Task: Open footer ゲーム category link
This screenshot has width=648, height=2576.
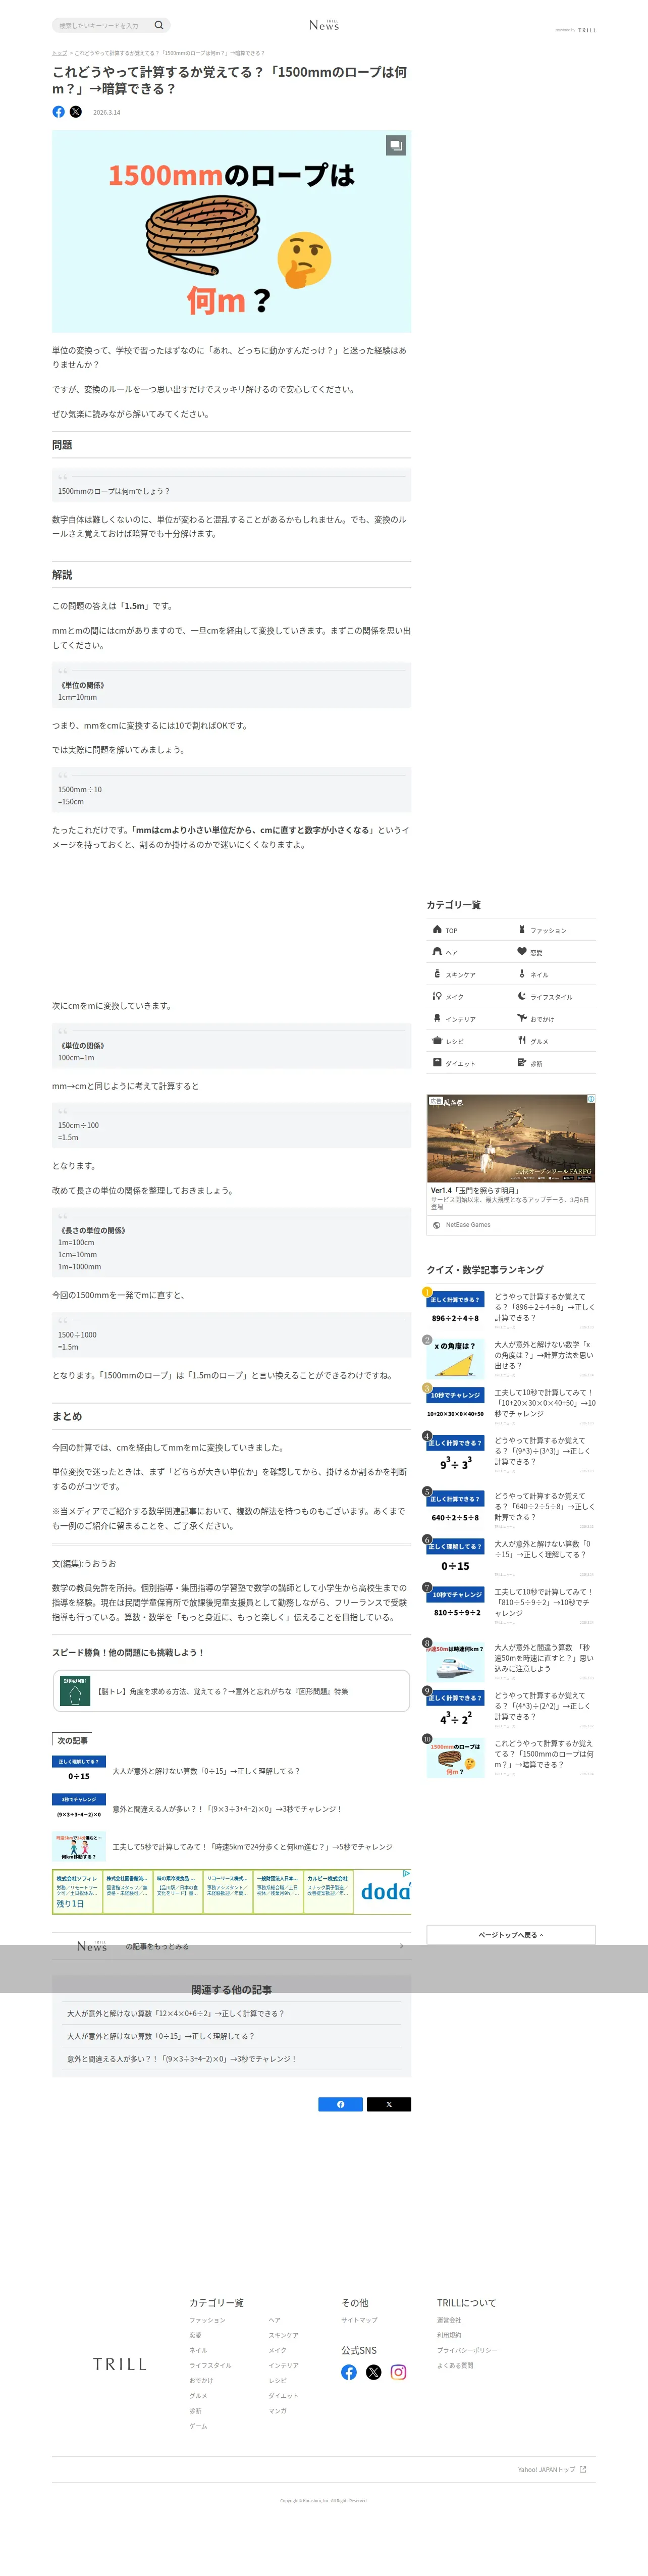Action: click(x=198, y=2426)
